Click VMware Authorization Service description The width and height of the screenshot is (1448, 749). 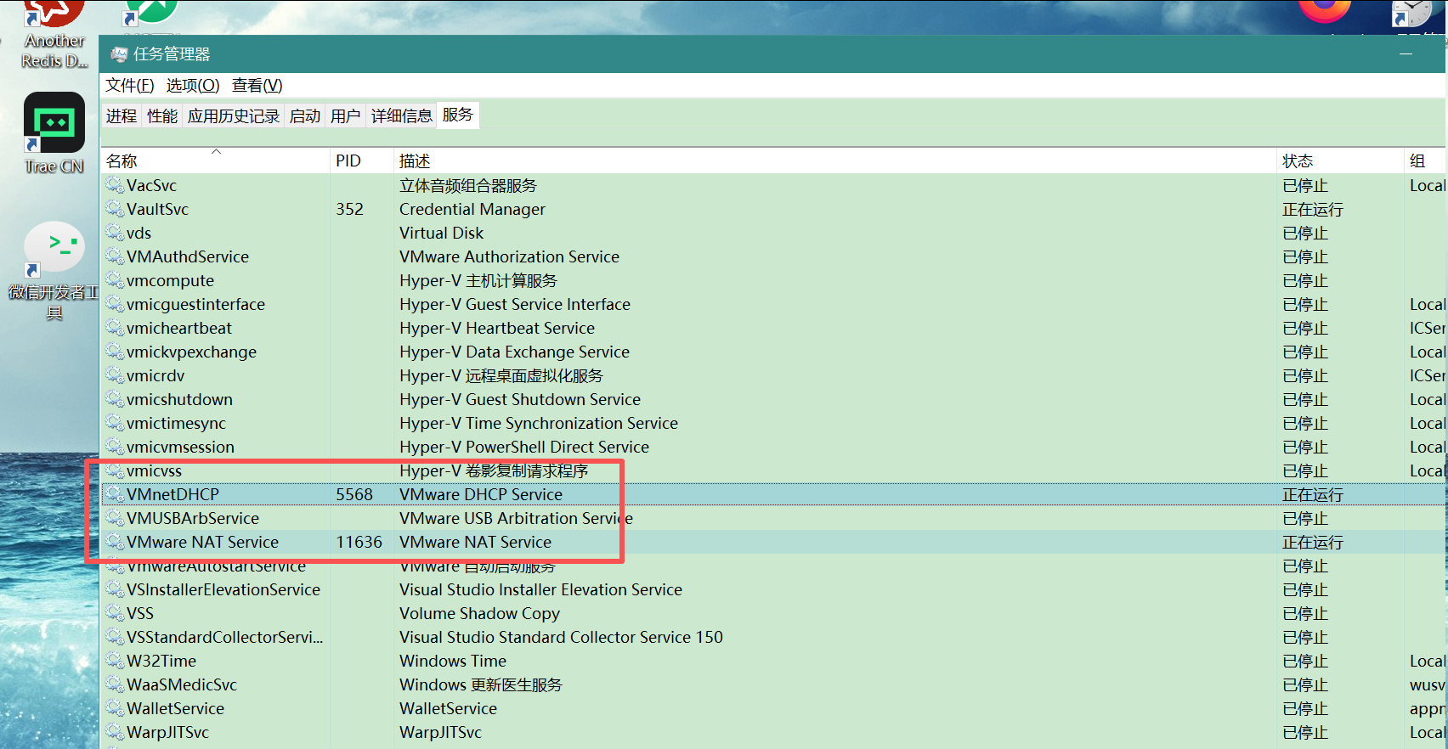pos(509,256)
